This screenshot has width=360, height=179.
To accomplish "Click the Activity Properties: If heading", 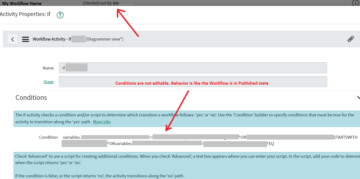I will (x=25, y=14).
